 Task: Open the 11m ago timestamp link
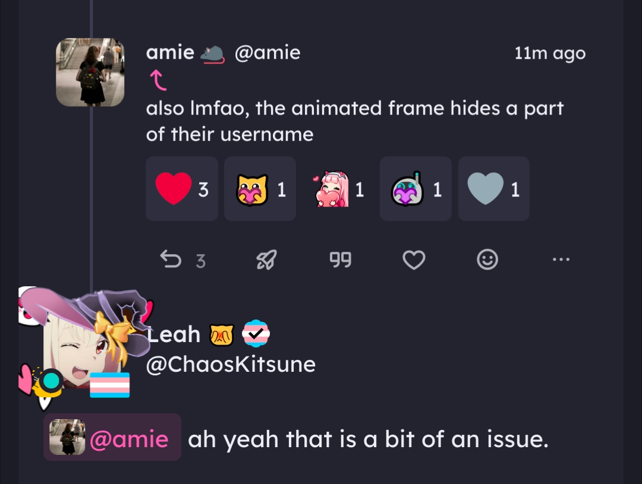tap(550, 53)
